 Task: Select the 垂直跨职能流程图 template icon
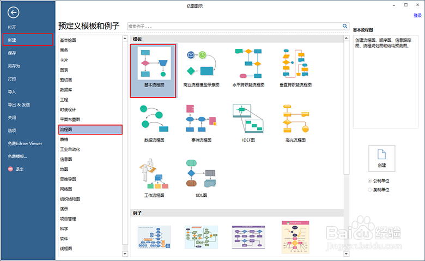coord(295,63)
